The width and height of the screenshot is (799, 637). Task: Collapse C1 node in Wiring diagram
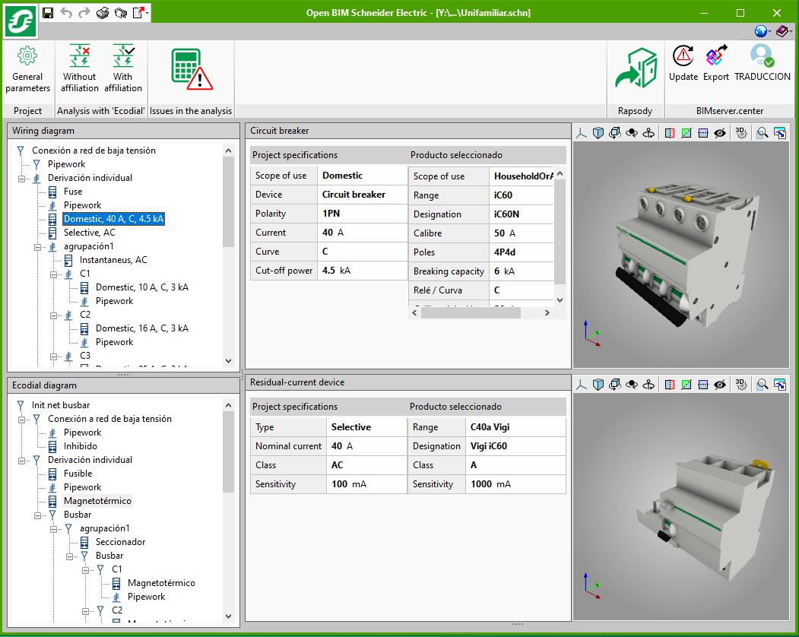[53, 274]
